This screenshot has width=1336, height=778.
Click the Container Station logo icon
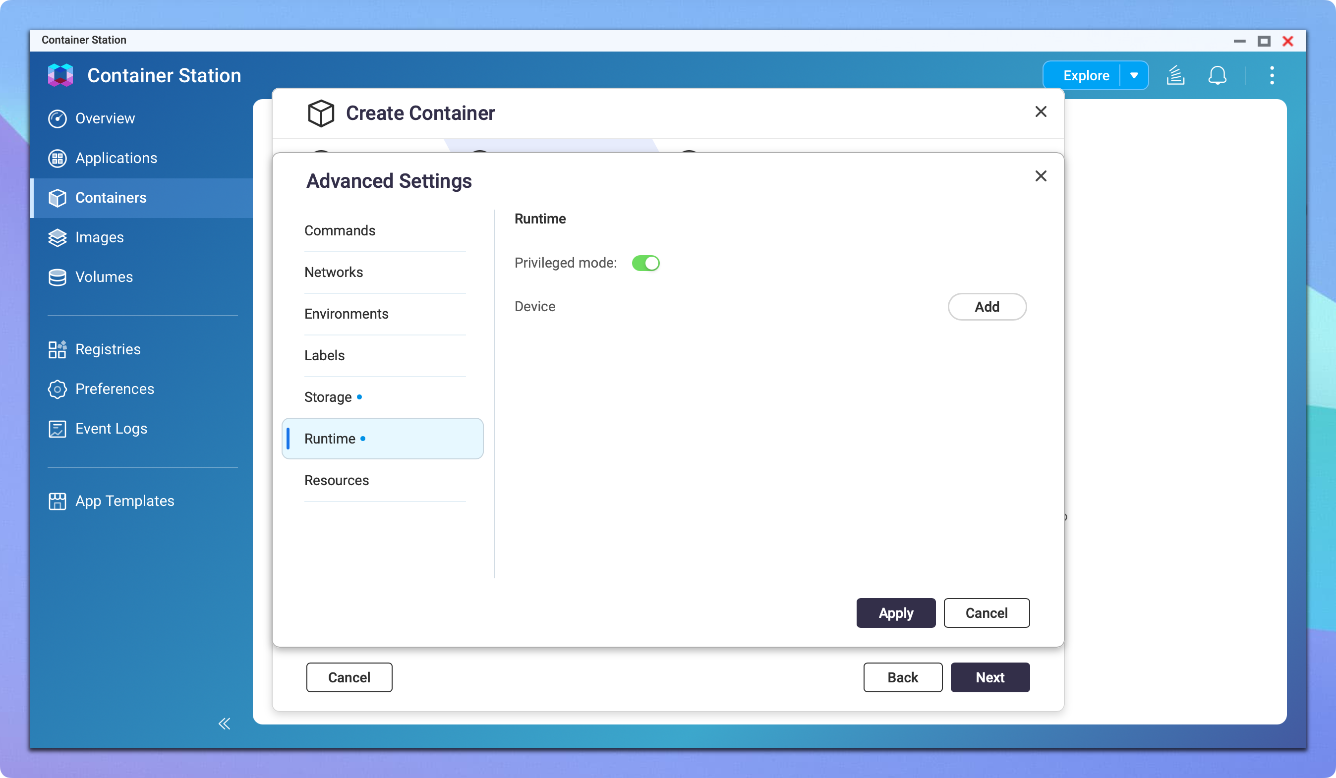60,75
